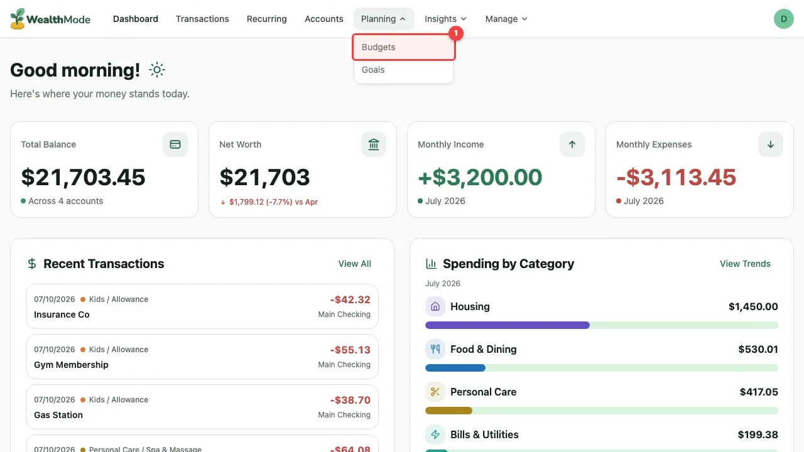Click the dollar icon in Recent Transactions
This screenshot has width=804, height=452.
[x=32, y=264]
